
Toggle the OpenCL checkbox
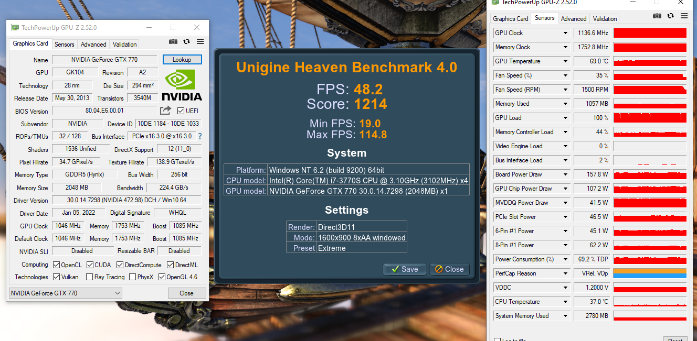(x=57, y=265)
